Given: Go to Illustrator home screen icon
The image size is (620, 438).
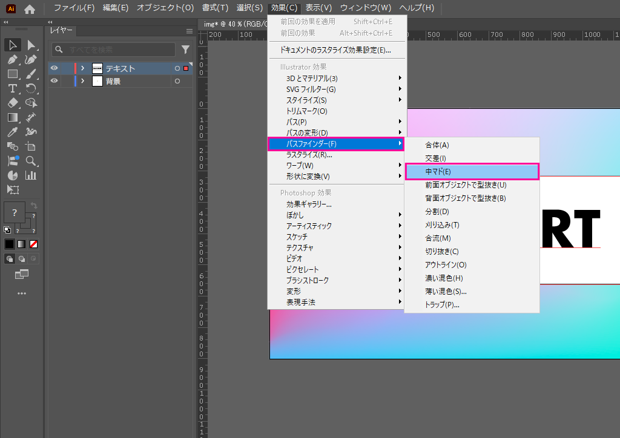Looking at the screenshot, I should 30,8.
